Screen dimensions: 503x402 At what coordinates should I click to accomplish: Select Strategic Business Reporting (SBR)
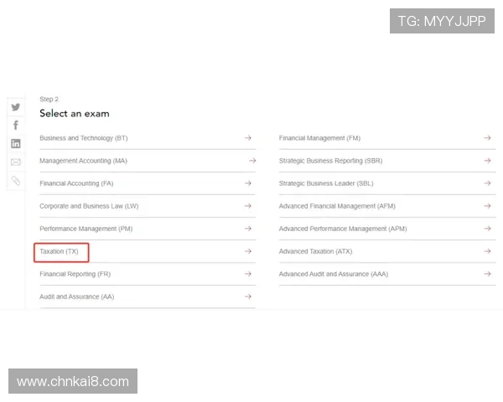point(331,161)
